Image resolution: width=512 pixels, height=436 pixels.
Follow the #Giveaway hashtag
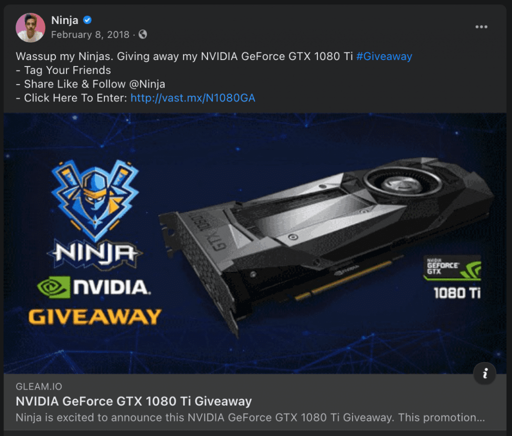384,56
